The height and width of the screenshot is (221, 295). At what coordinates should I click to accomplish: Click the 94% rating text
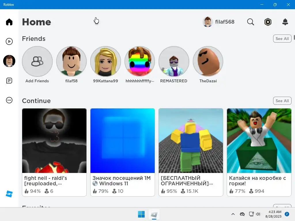click(x=35, y=191)
